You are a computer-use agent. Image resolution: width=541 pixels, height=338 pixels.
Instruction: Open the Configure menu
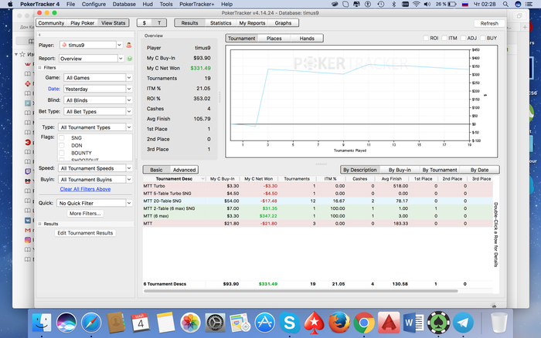click(x=94, y=4)
